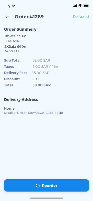This screenshot has height=201, width=93.
Task: Tap the battery indicator icon
Action: tap(86, 6)
